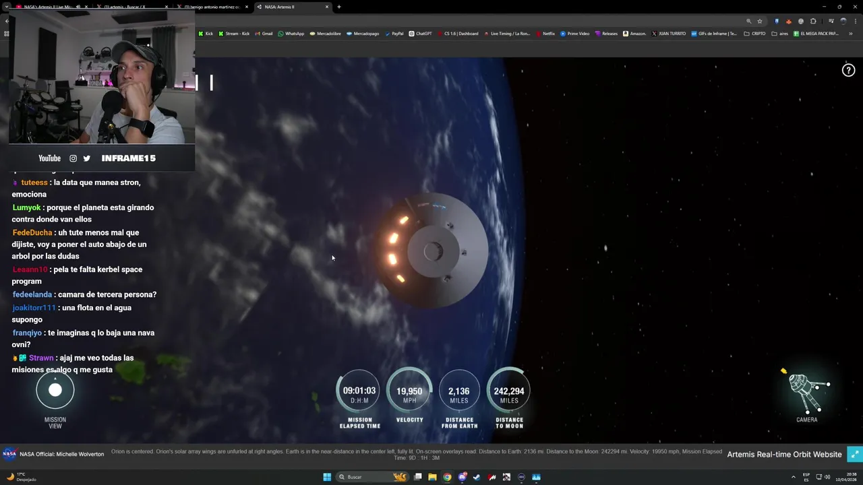Open the weather widget showing 17°C
The height and width of the screenshot is (485, 863).
coord(21,477)
